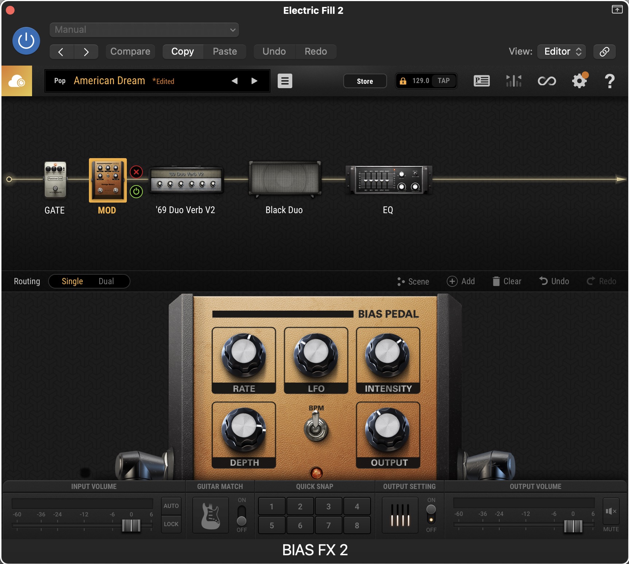Click the LFO knob
The width and height of the screenshot is (629, 564).
[316, 355]
